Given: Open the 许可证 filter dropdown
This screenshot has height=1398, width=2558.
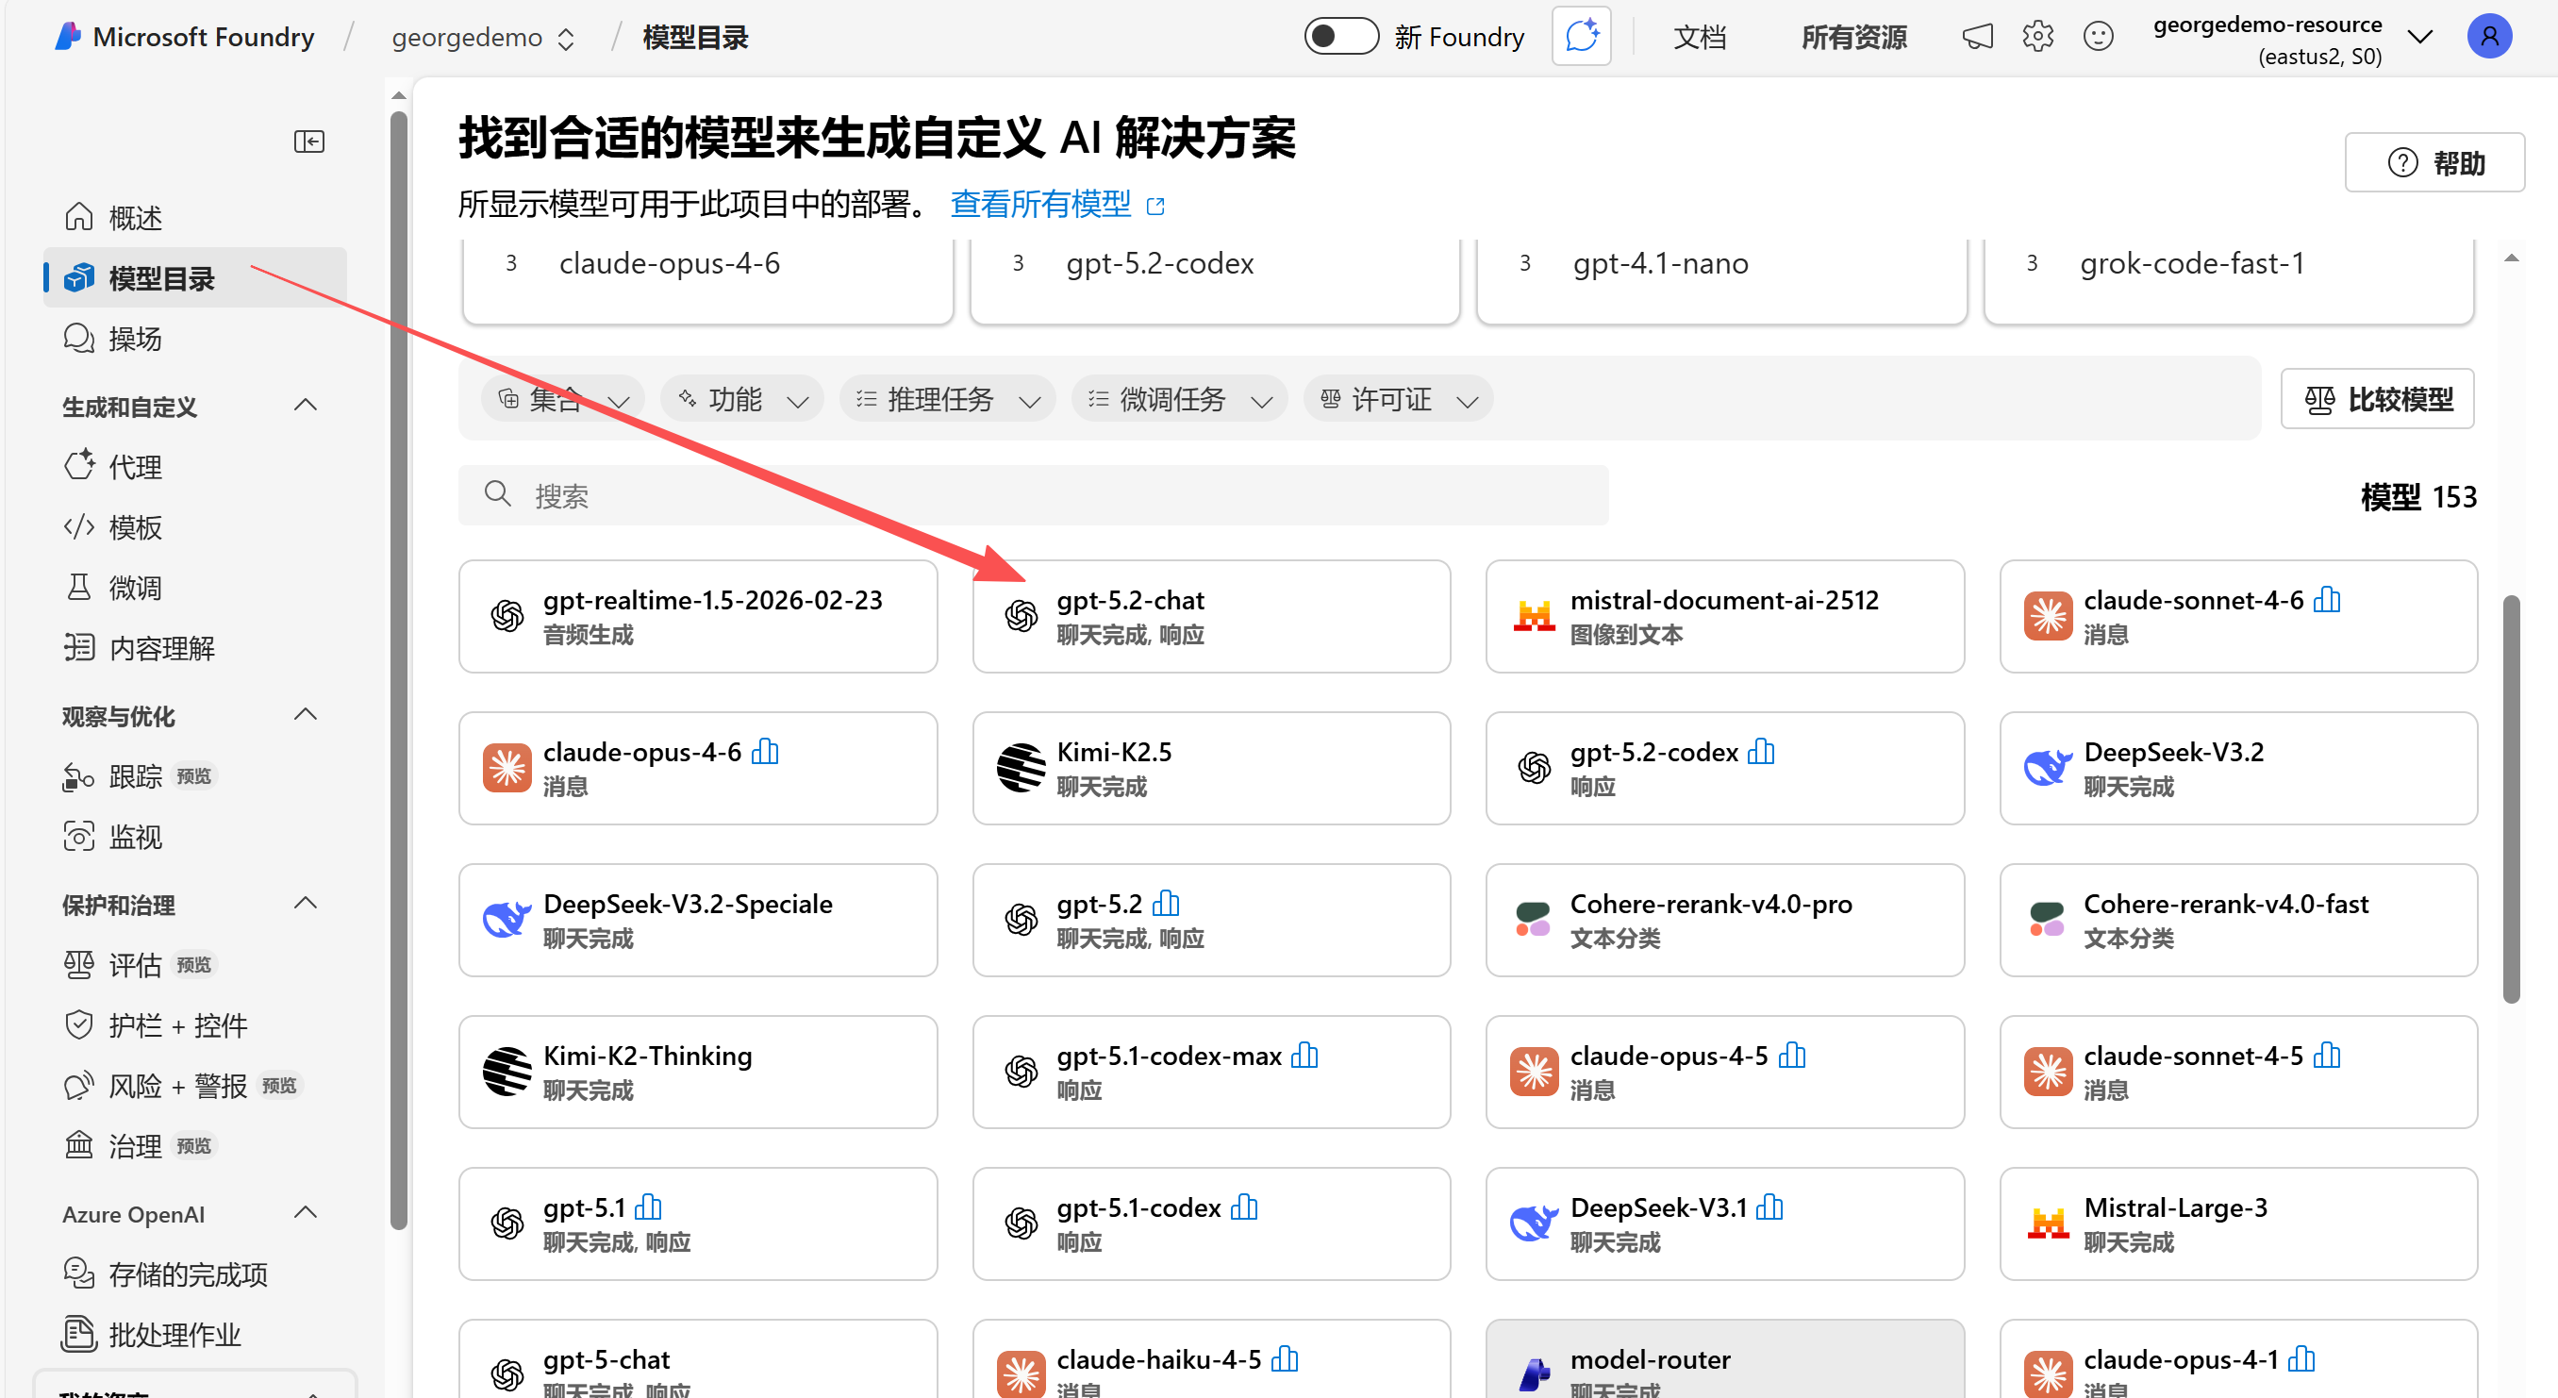Looking at the screenshot, I should pos(1397,399).
